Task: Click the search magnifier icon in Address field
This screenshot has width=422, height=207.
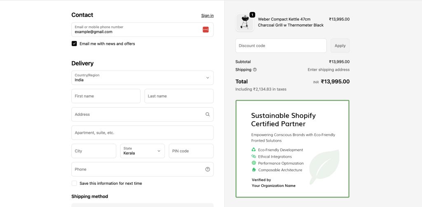Action: click(x=208, y=114)
